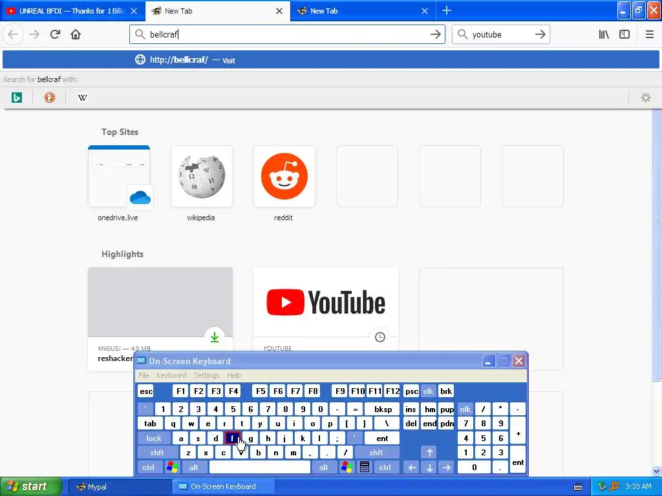Click the context menu key on the keyboard
This screenshot has width=662, height=496.
click(x=365, y=468)
